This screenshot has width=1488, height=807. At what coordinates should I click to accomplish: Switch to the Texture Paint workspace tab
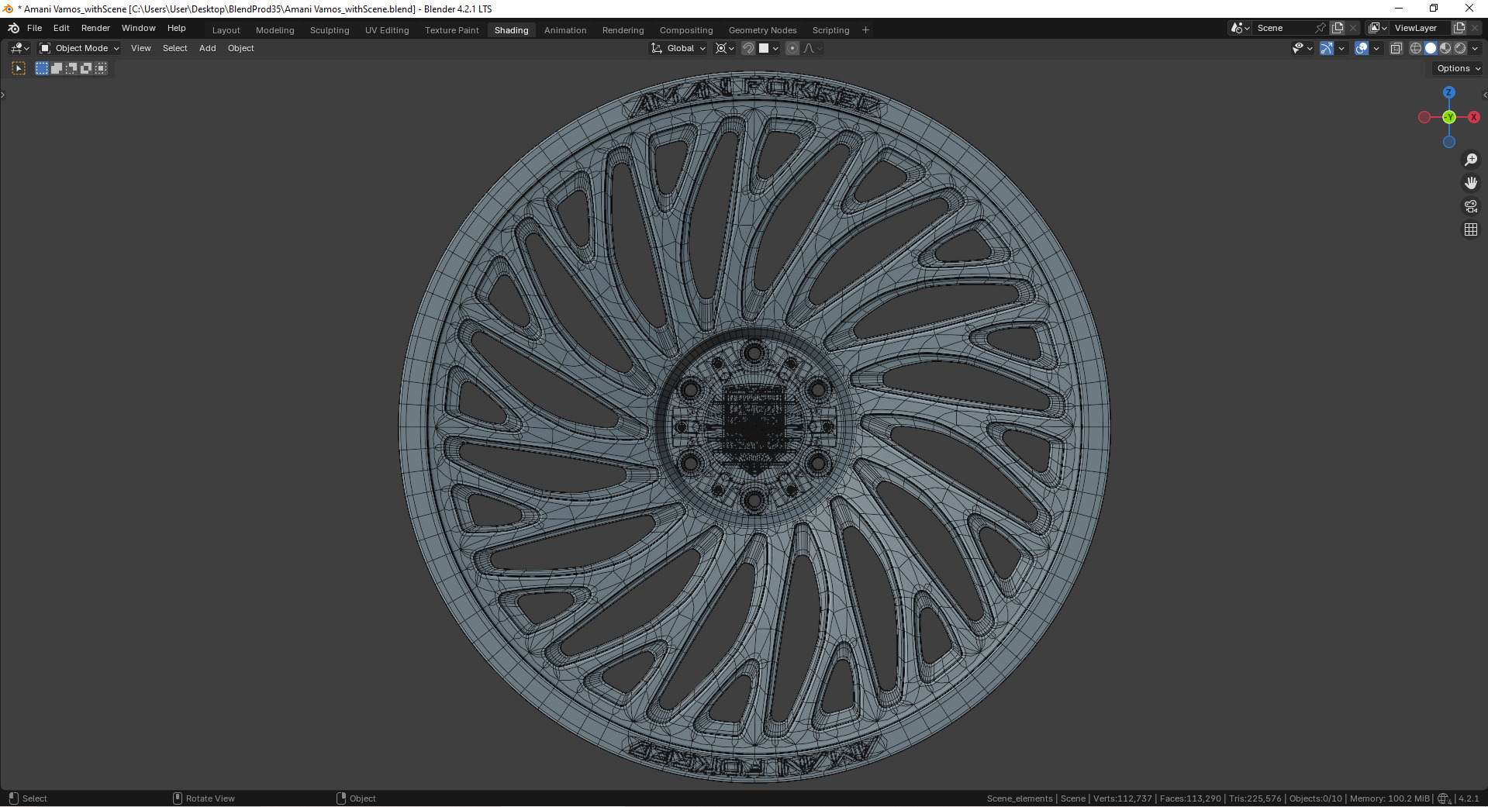coord(452,30)
